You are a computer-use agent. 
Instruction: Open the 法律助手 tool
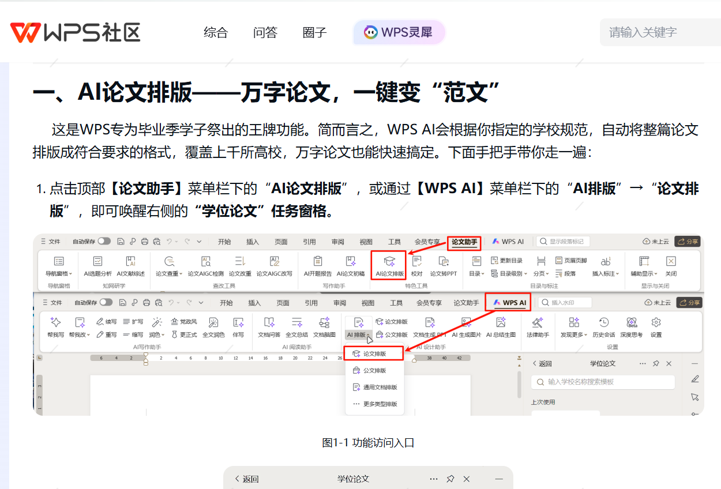(x=538, y=327)
